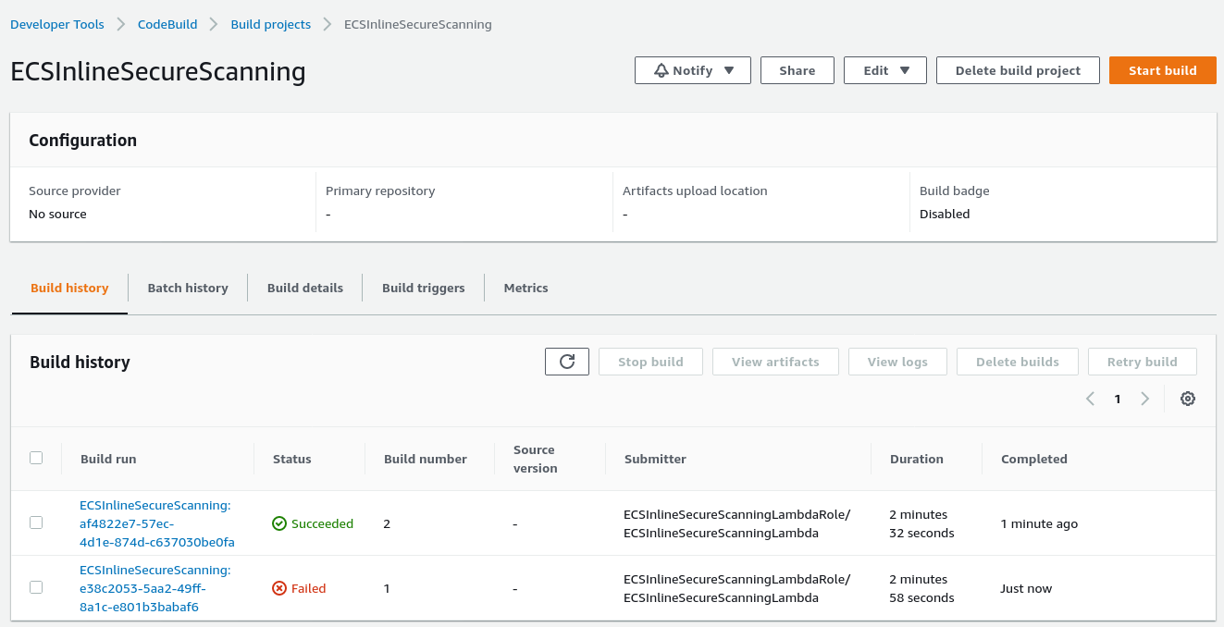Click the Delete builds button
The width and height of the screenshot is (1224, 627).
click(1018, 362)
